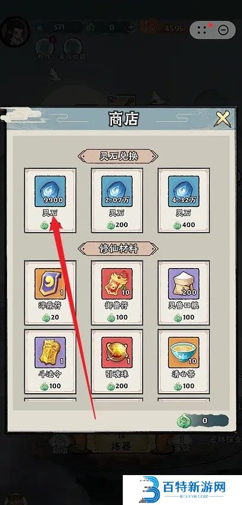Select the 引魂珠 orb item
Screen dimensions: 242x505
click(x=117, y=352)
